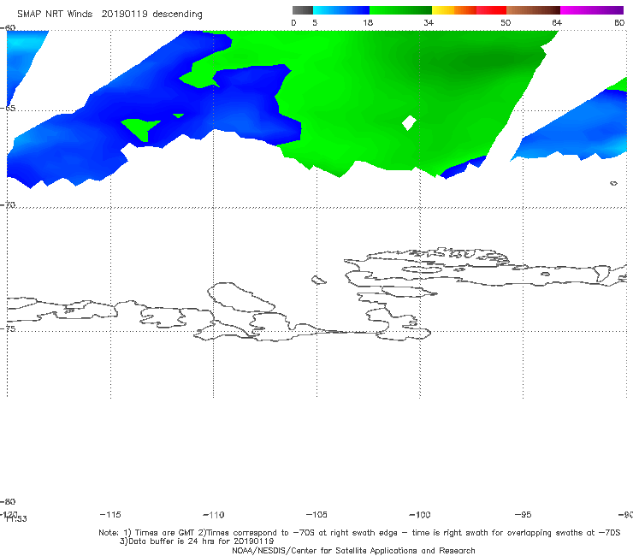Click the '-75' latitude axis label
Screen dimensions: 633x556
pos(8,329)
